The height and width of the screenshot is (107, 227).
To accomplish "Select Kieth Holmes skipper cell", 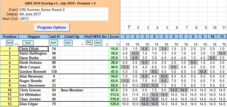I will click(x=33, y=63).
